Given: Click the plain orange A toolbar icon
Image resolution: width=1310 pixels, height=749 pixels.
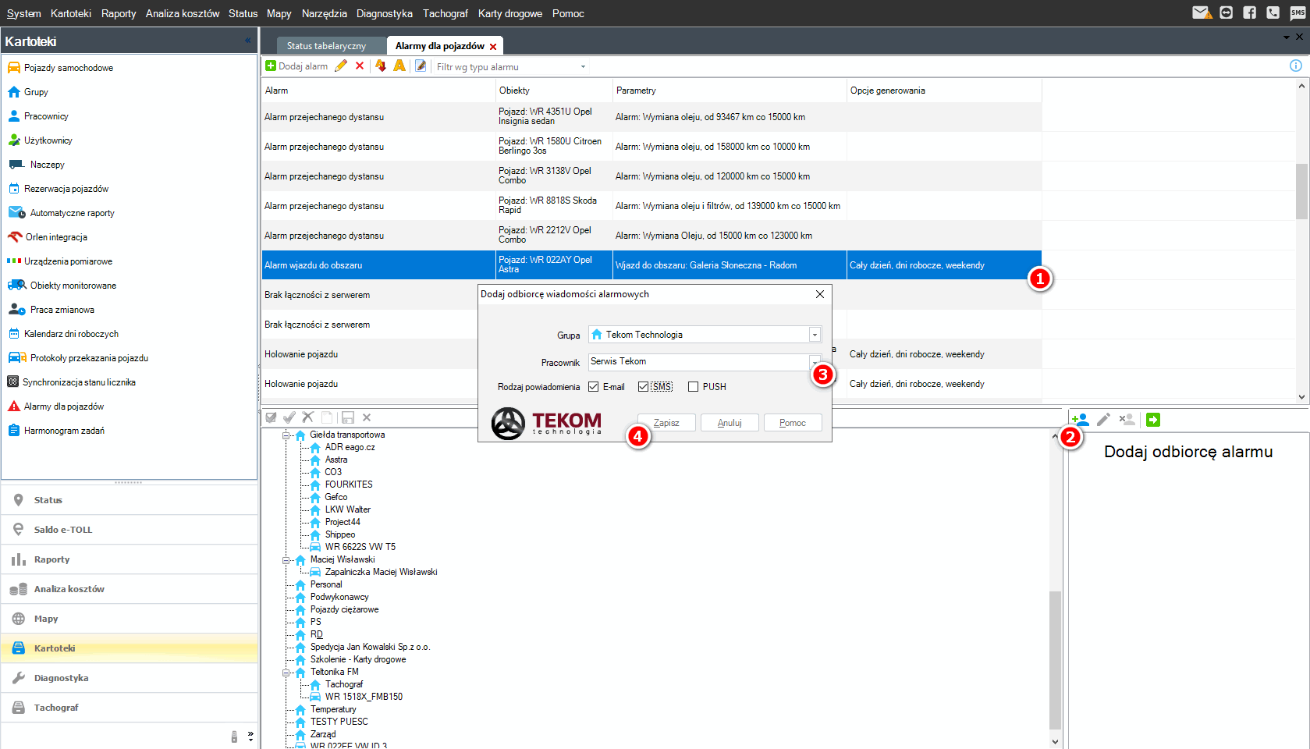Looking at the screenshot, I should click(399, 66).
